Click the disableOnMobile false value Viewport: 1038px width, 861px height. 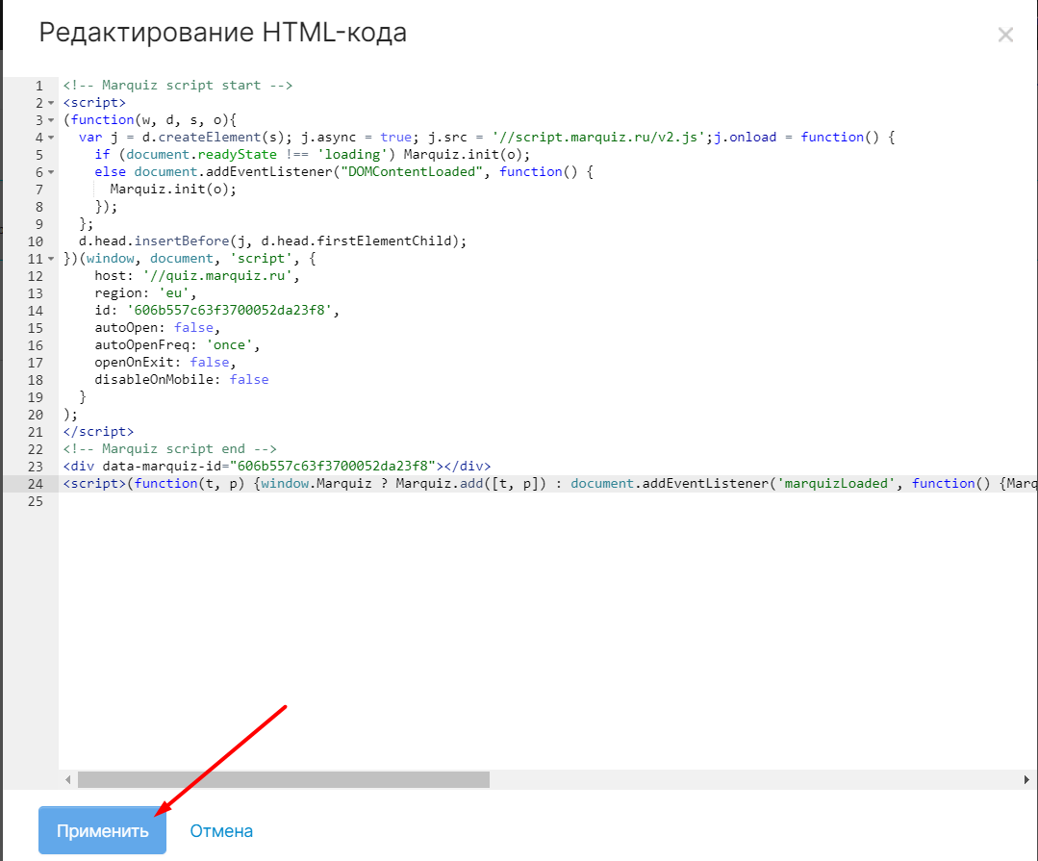coord(249,379)
